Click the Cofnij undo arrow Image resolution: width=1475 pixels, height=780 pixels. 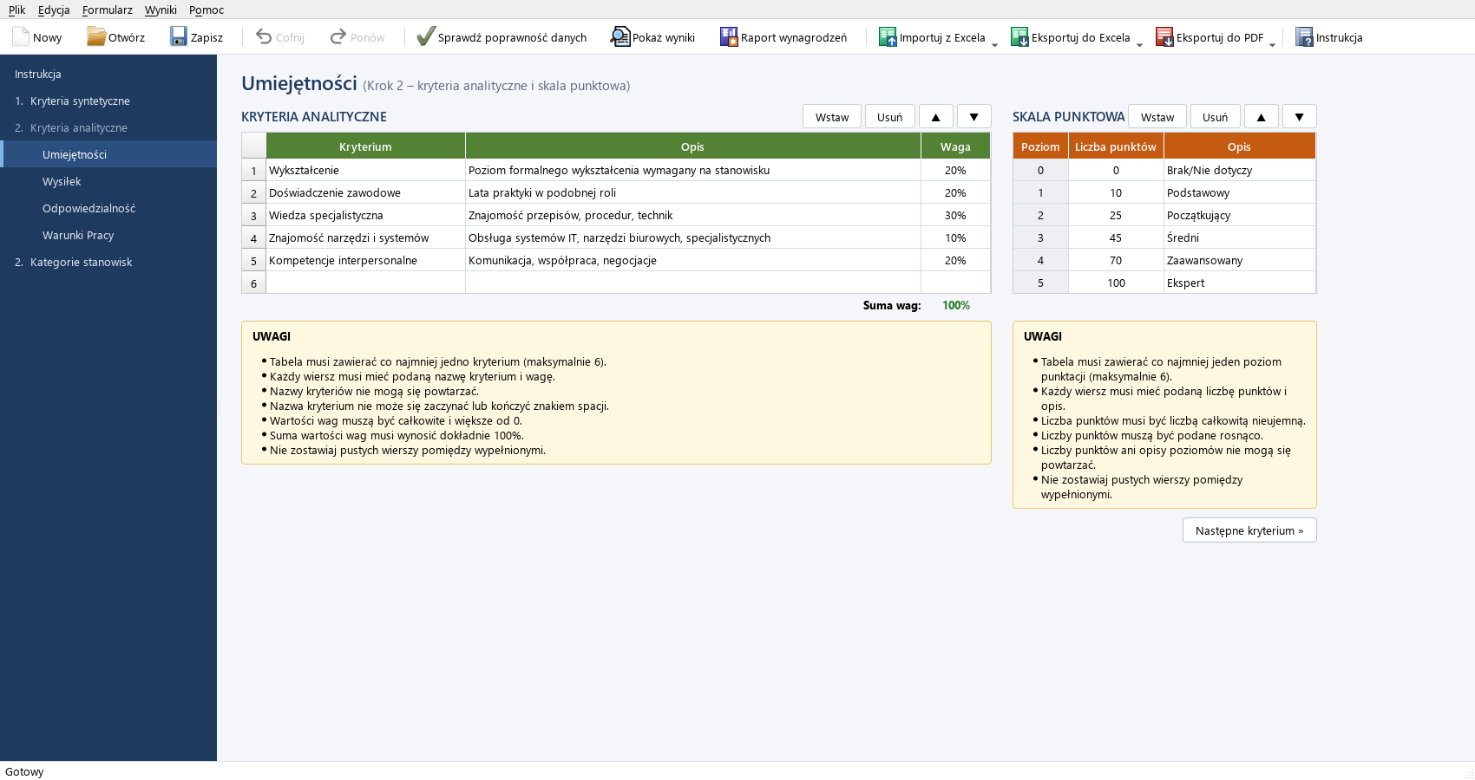coord(264,37)
